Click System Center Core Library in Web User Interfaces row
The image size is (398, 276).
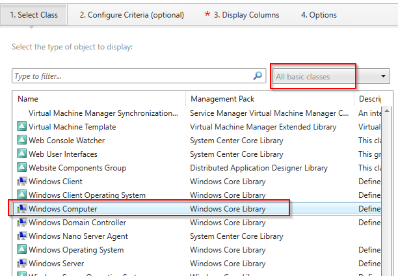[237, 154]
